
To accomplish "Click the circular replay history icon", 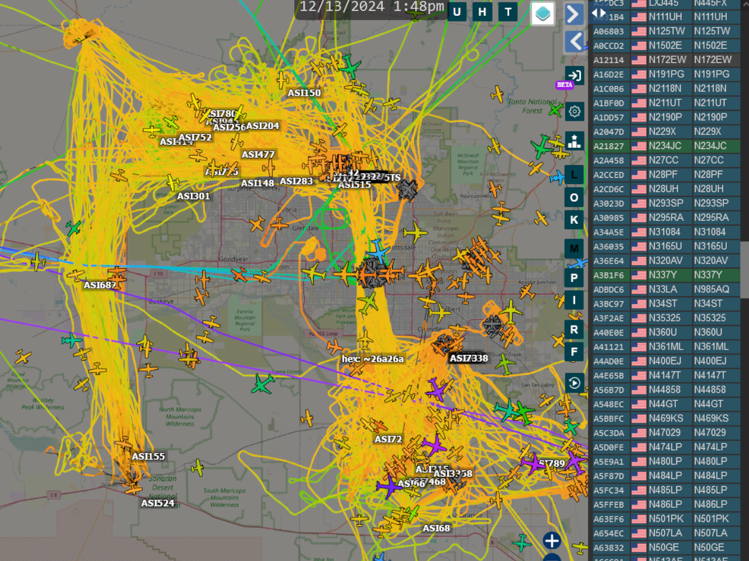I will tap(575, 383).
